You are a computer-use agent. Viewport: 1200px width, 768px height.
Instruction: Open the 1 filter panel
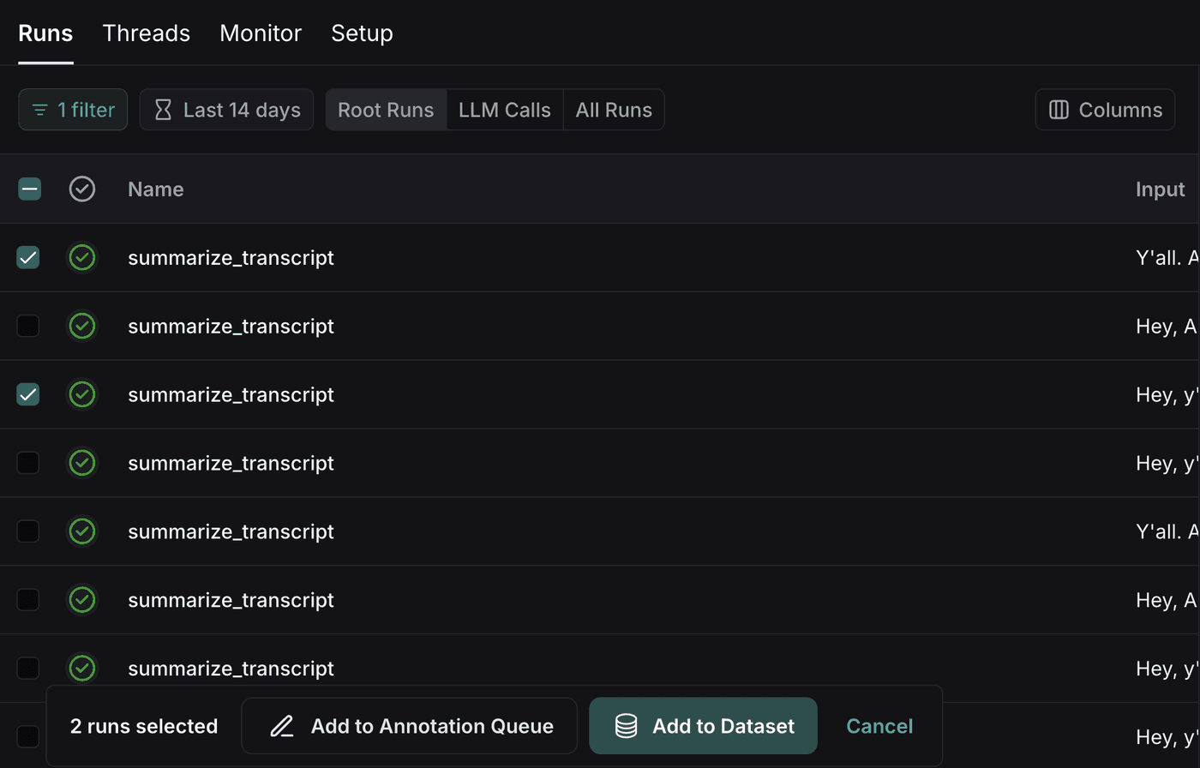tap(73, 110)
